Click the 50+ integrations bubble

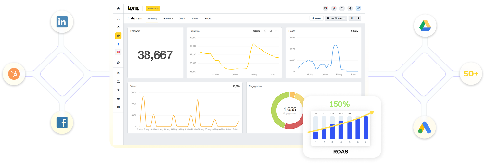click(471, 74)
